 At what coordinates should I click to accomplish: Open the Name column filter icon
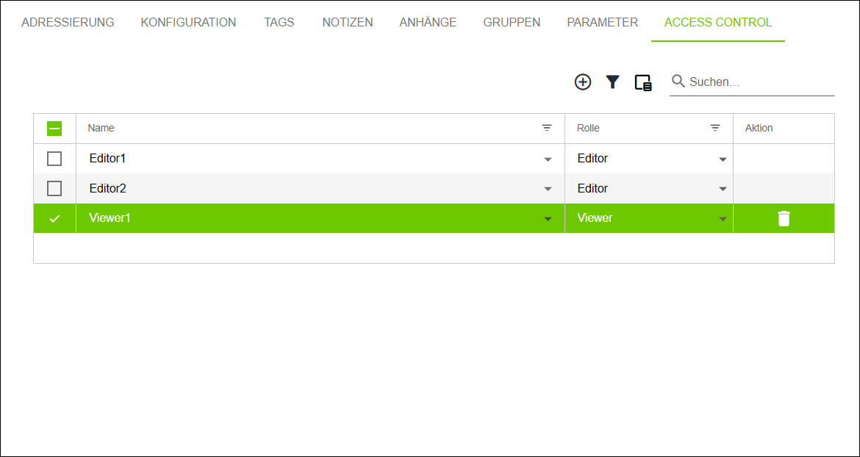[547, 128]
